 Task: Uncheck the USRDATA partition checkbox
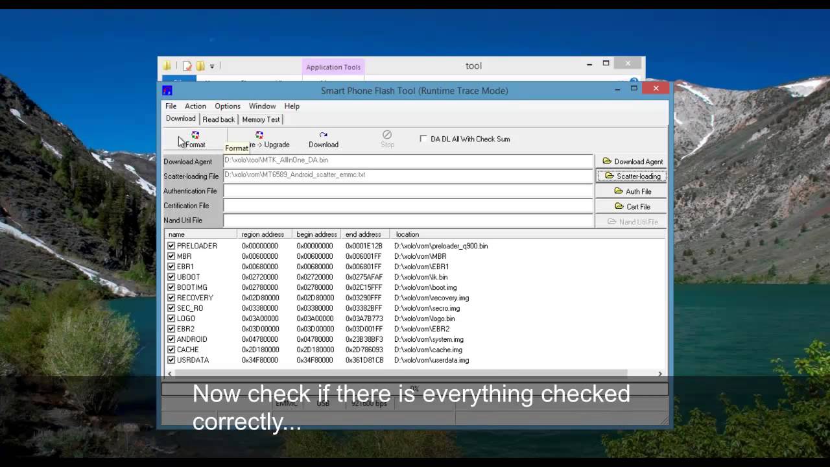point(171,360)
